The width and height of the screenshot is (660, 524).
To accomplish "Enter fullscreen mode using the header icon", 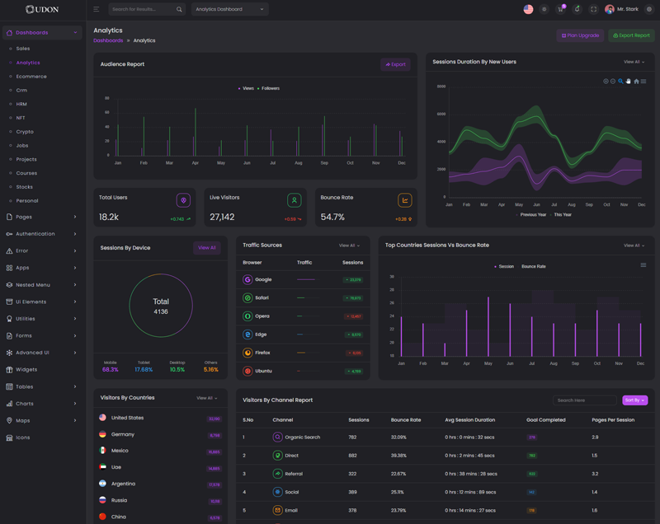I will 593,9.
